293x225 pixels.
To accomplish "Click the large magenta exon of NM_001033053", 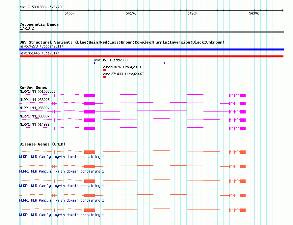I will (x=90, y=95).
